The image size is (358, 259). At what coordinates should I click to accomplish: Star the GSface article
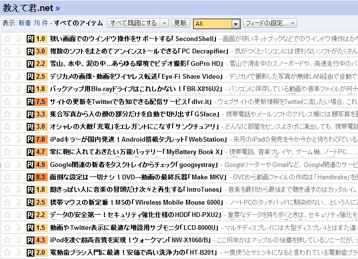point(7,114)
